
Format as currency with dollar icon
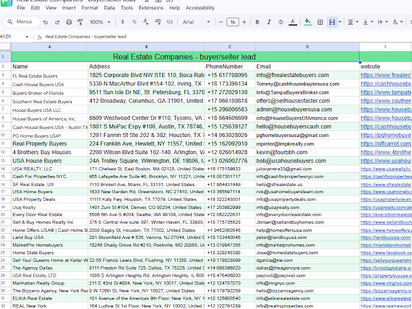tap(122, 22)
